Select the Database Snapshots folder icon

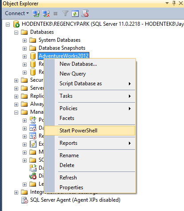[32, 48]
